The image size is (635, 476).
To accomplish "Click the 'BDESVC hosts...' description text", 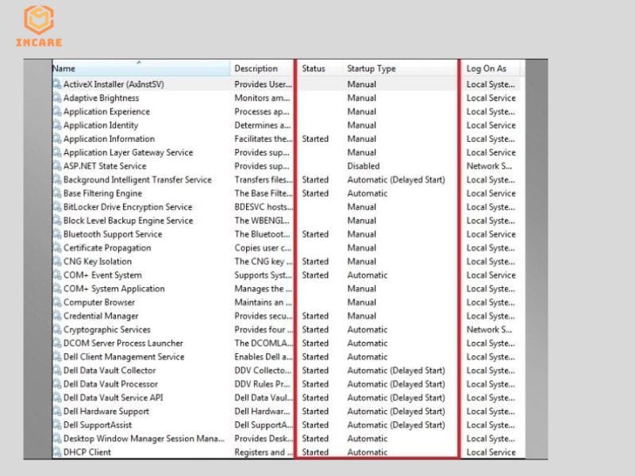I will (264, 207).
